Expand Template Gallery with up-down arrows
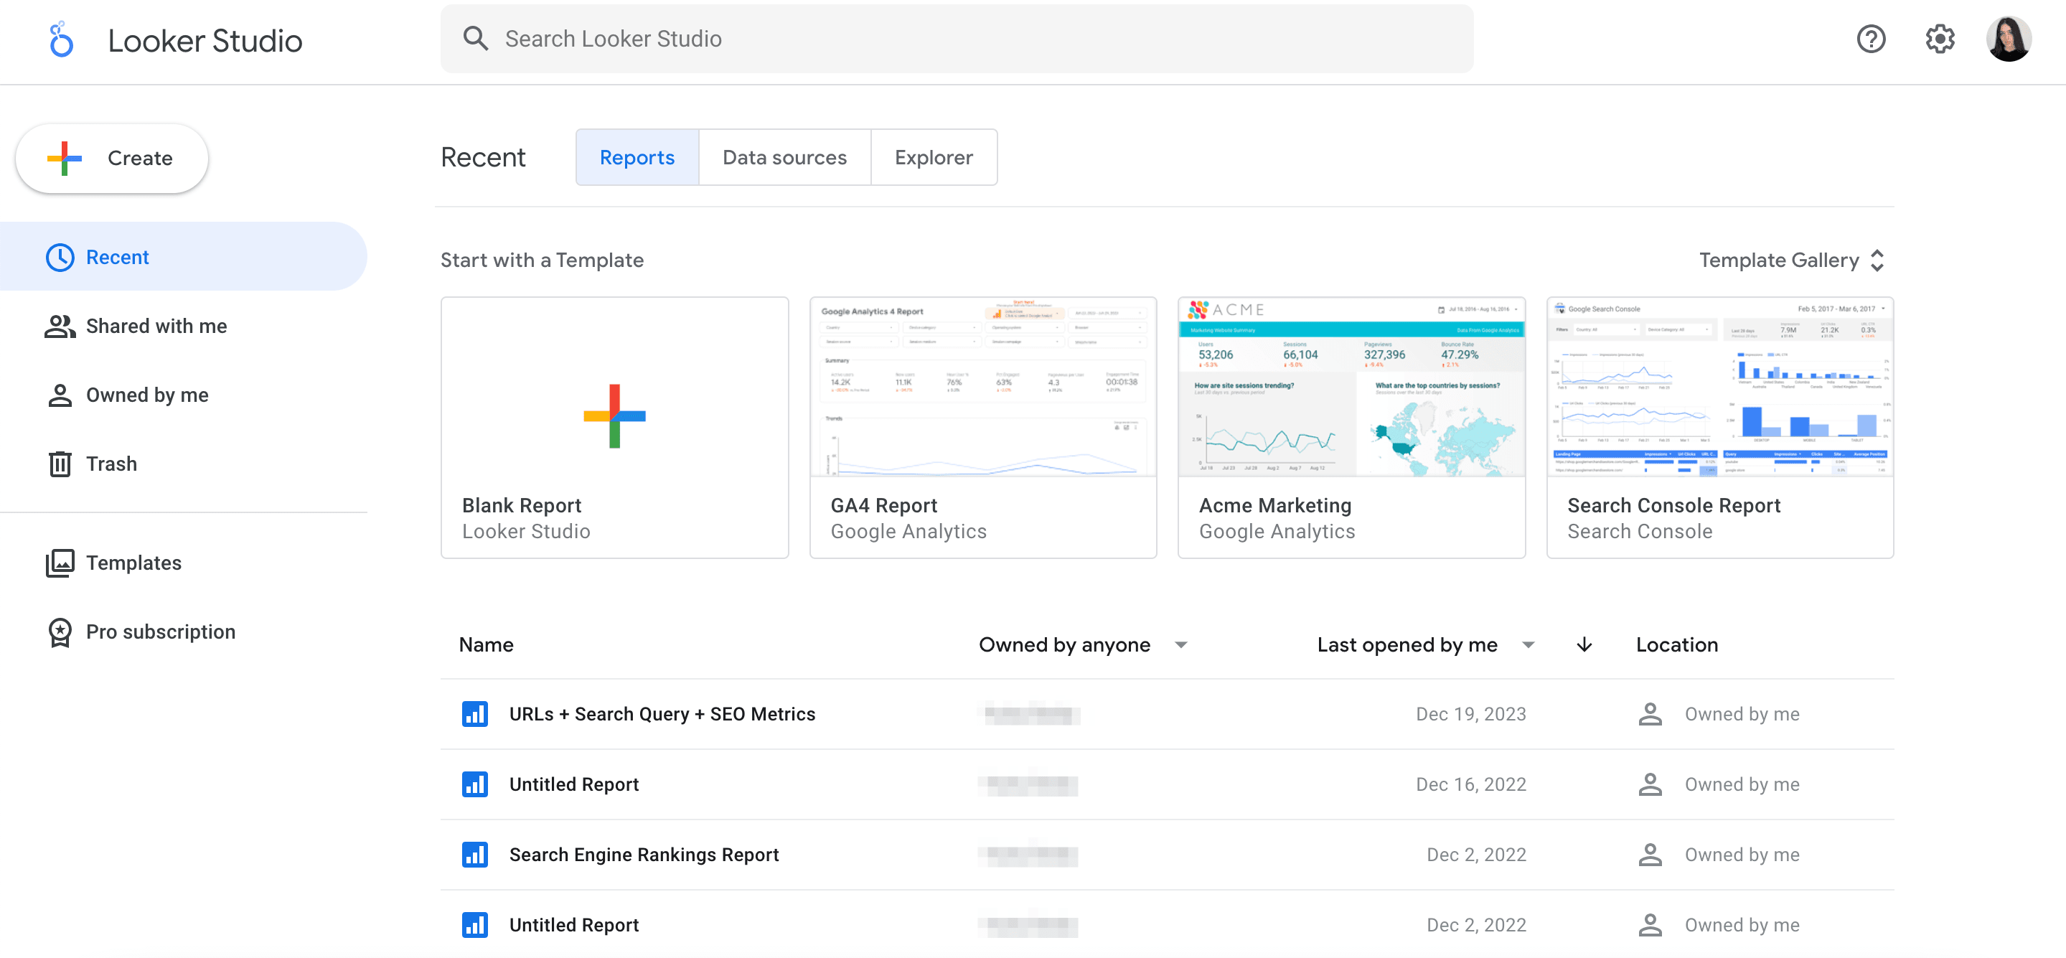This screenshot has width=2066, height=958. [x=1877, y=260]
